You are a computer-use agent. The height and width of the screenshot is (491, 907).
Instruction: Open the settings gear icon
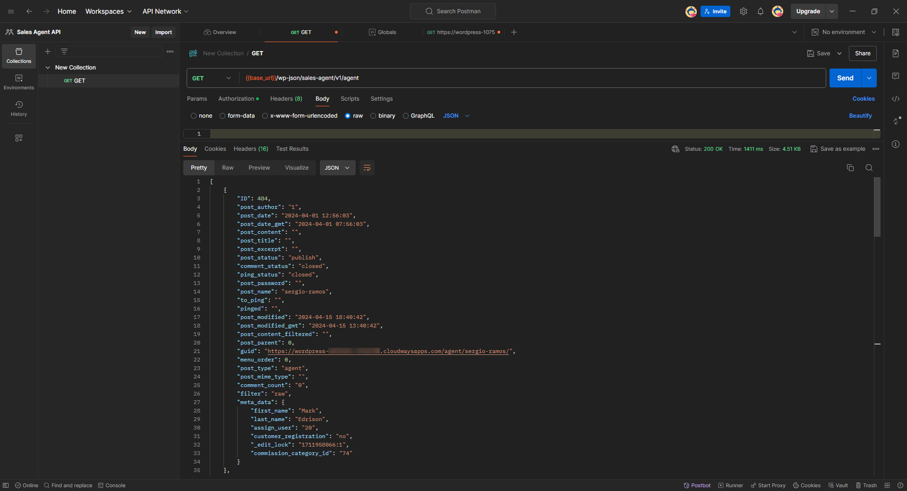pos(744,11)
